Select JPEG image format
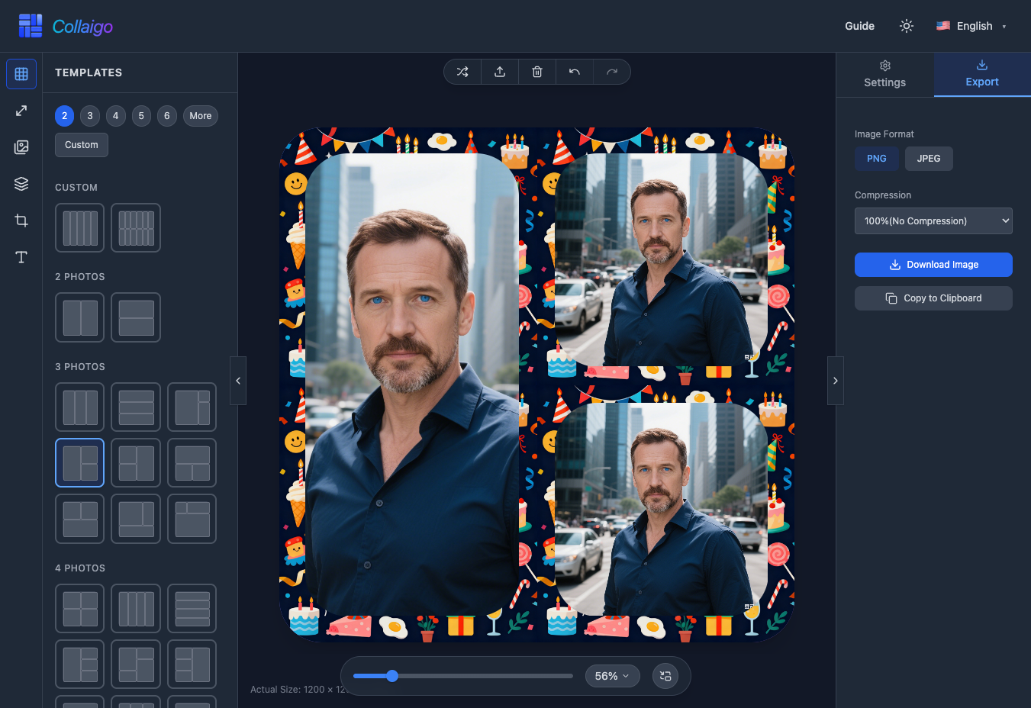Image resolution: width=1031 pixels, height=708 pixels. coord(929,159)
